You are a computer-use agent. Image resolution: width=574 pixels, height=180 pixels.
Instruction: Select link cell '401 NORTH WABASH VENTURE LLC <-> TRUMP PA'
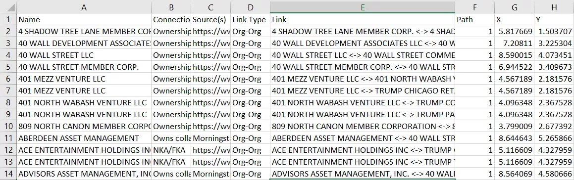coord(363,115)
